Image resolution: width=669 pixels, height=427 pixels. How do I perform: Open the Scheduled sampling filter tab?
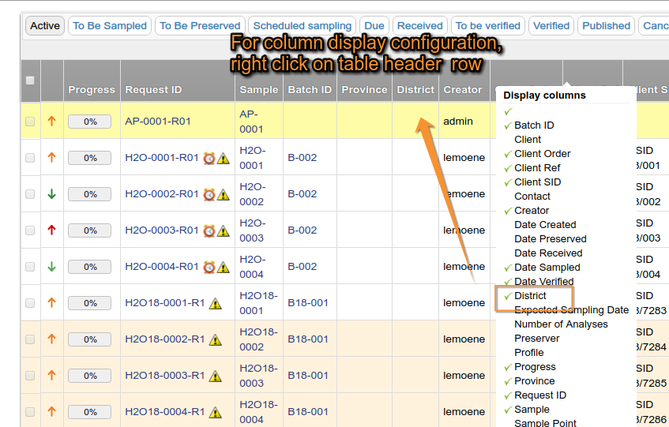[x=302, y=26]
